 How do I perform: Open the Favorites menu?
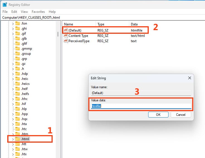pyautogui.click(x=38, y=12)
